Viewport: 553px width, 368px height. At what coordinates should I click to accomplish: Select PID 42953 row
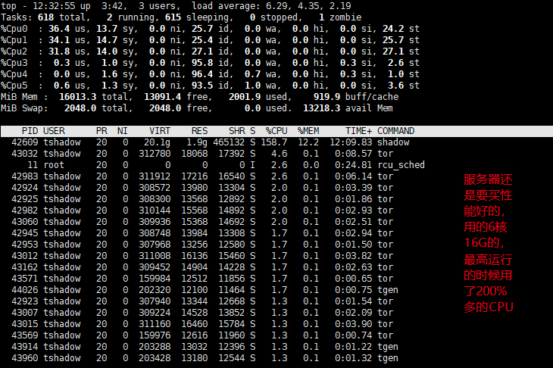[x=25, y=245]
